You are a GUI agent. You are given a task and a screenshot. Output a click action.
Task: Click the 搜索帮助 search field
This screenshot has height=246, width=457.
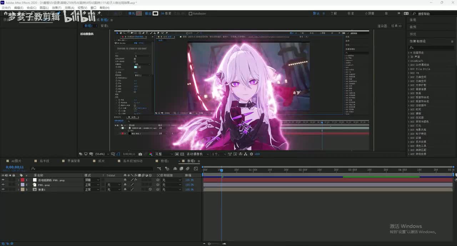click(433, 14)
